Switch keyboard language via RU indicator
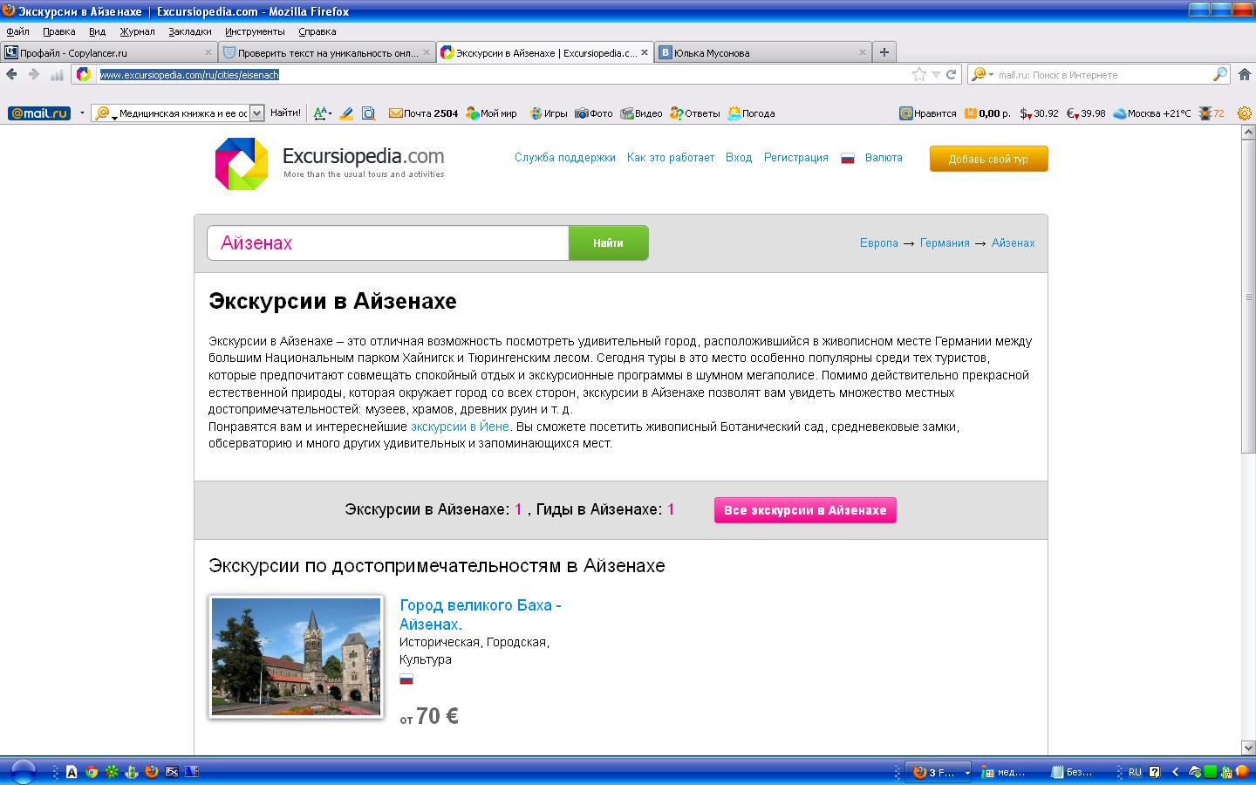This screenshot has width=1256, height=785. pyautogui.click(x=1135, y=772)
